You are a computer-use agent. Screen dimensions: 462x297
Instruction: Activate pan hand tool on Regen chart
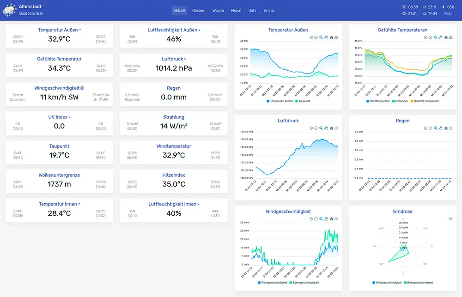(440, 128)
